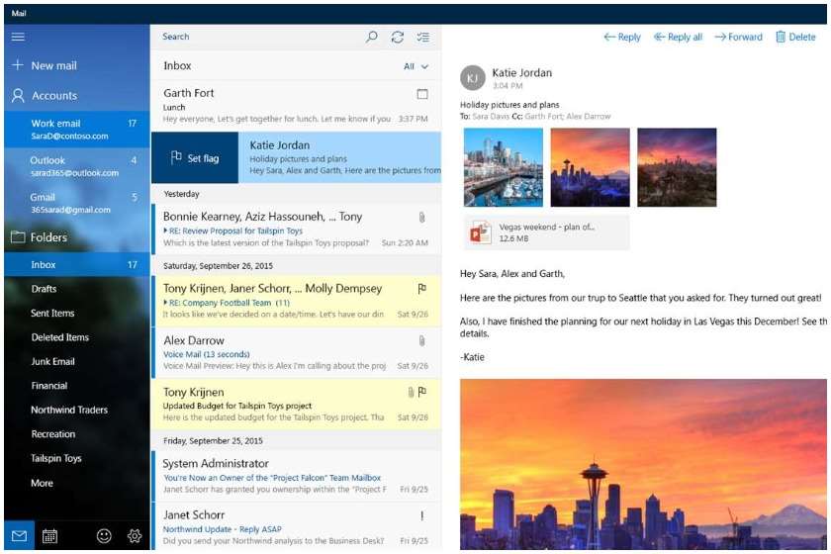This screenshot has height=554, width=831.
Task: Open the hamburger navigation menu
Action: (18, 37)
